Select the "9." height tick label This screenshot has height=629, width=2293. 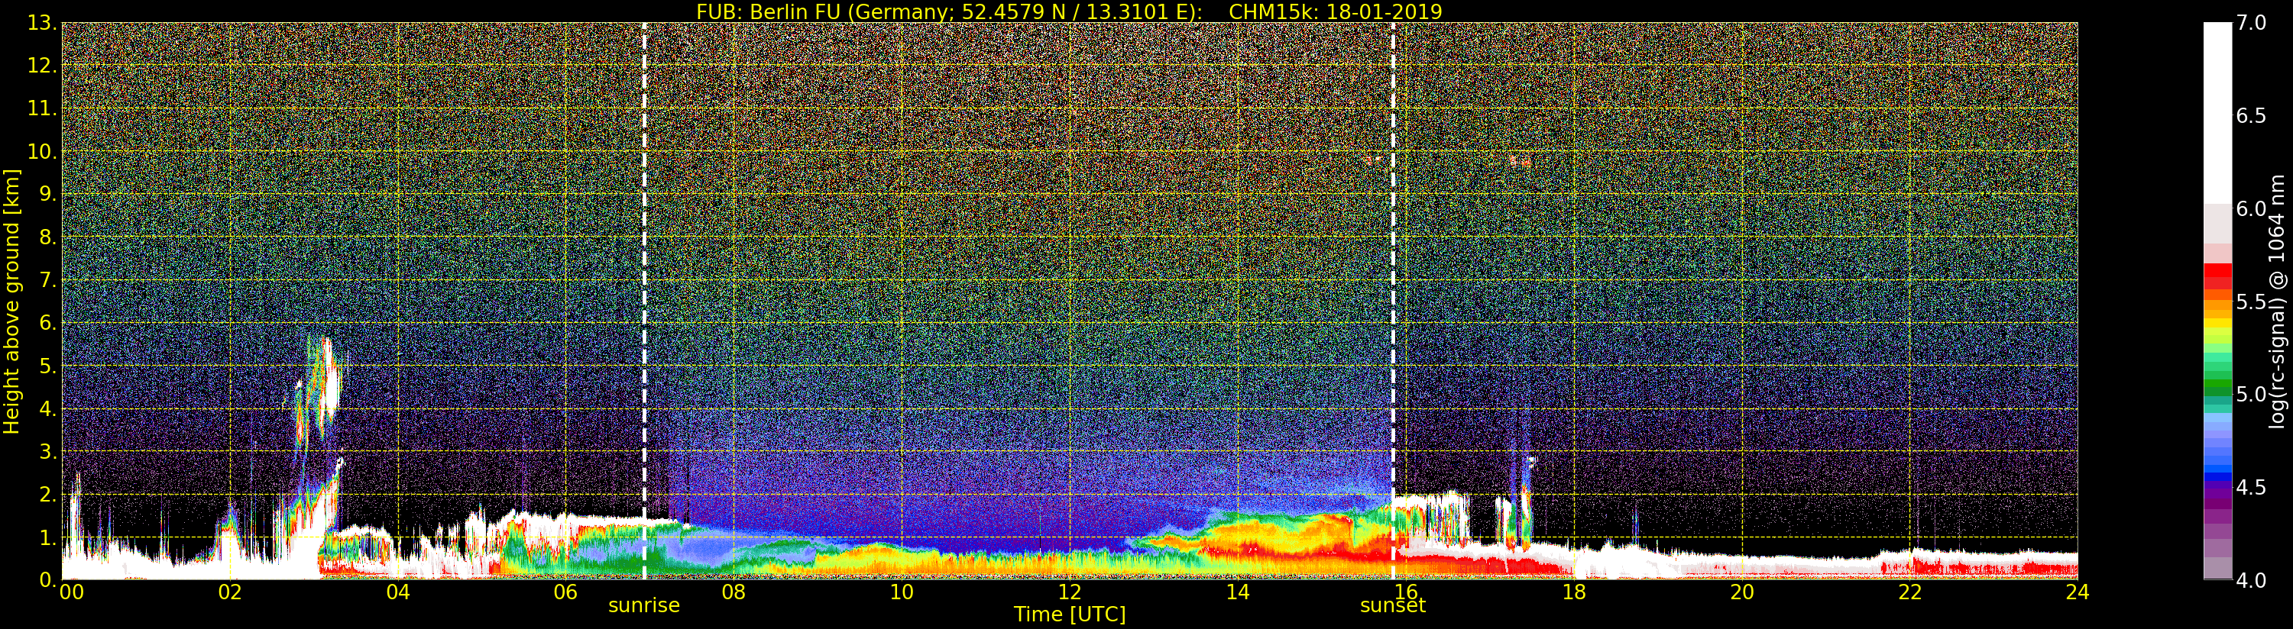pyautogui.click(x=48, y=194)
